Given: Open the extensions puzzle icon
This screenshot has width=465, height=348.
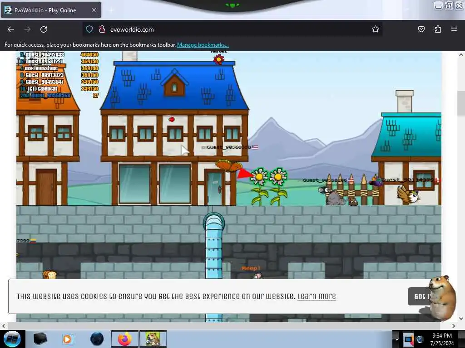Looking at the screenshot, I should click(x=438, y=29).
